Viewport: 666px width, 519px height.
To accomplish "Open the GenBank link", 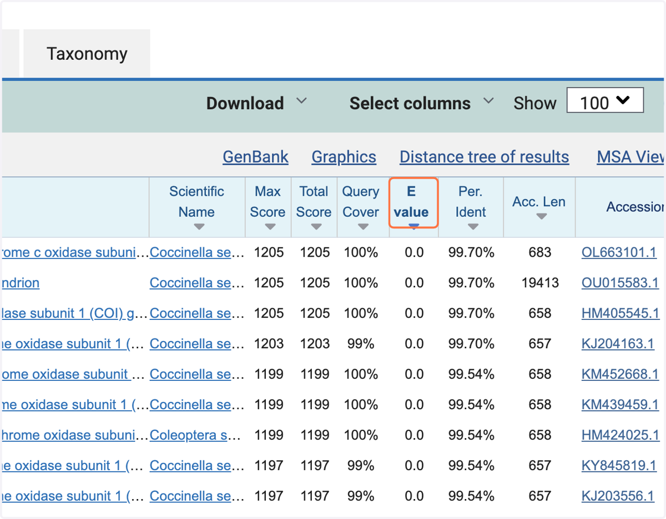I will coord(256,157).
